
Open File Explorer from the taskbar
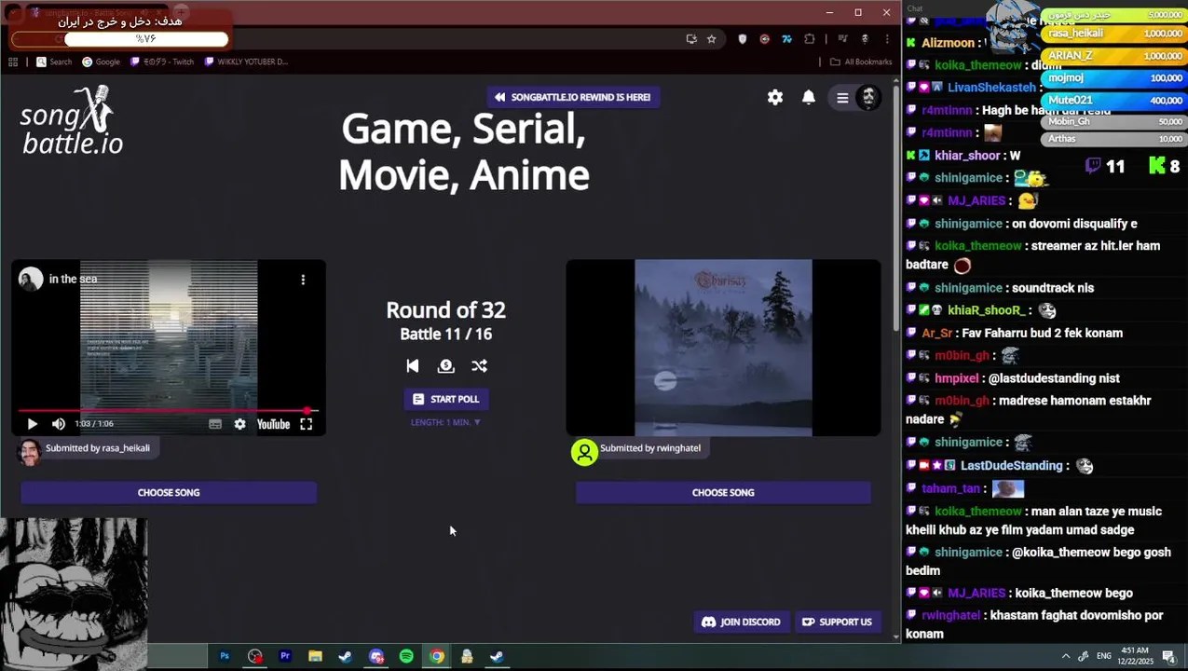point(315,656)
